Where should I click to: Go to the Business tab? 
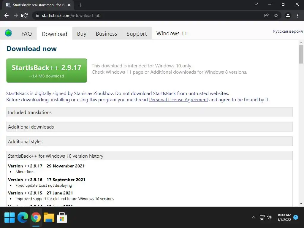107,34
